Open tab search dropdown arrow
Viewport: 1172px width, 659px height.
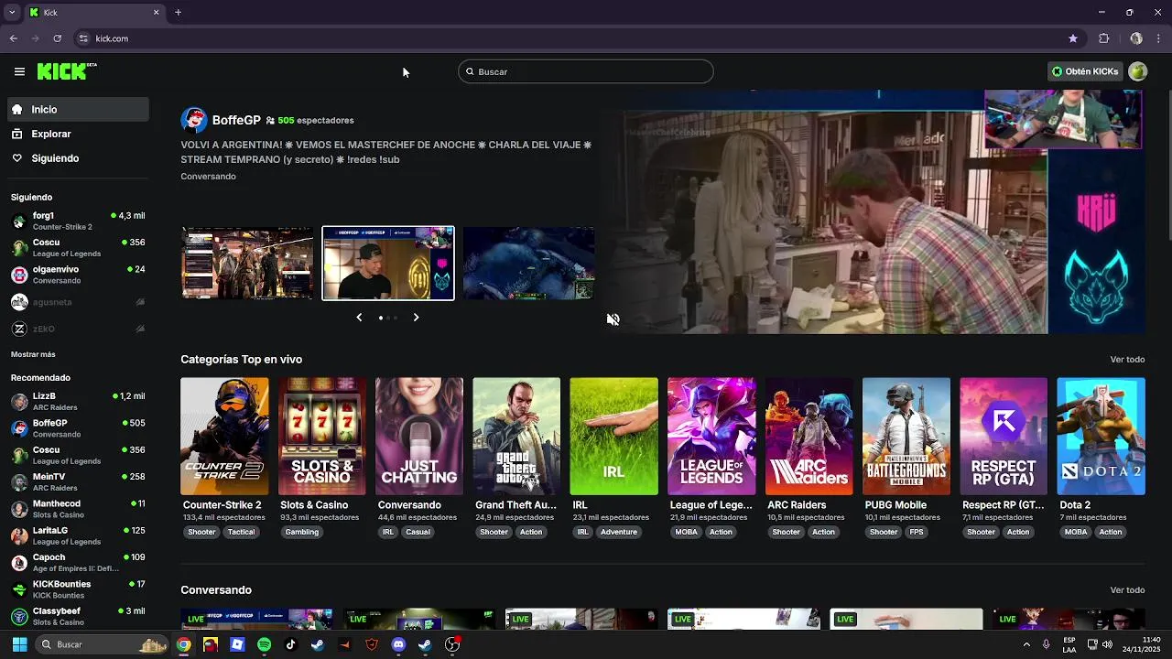(11, 12)
